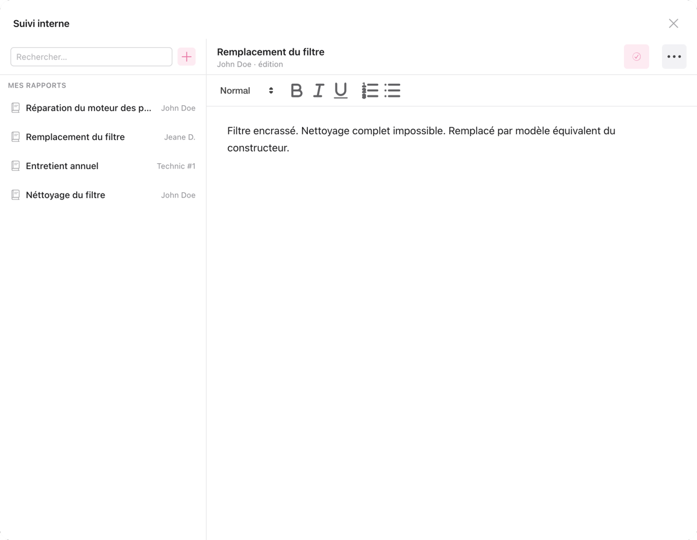
Task: Click the 'John Doe · édition' subtitle
Action: [x=250, y=65]
